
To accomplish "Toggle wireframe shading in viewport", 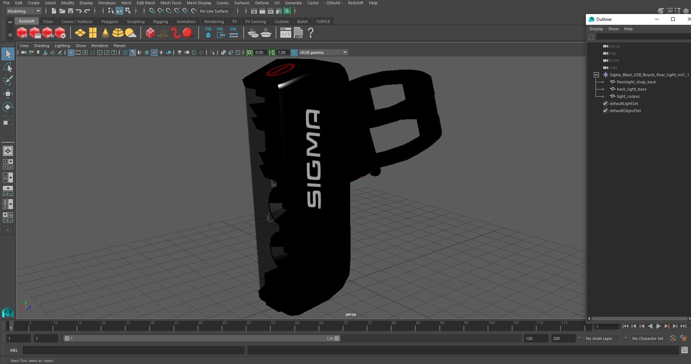I will [125, 52].
